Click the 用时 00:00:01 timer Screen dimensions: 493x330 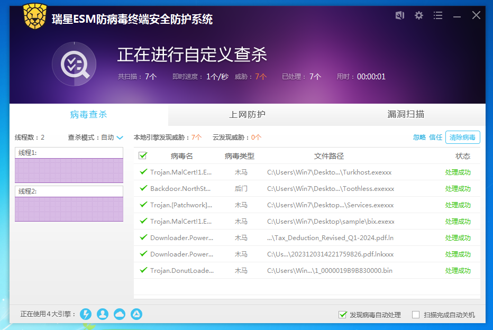[x=361, y=77]
